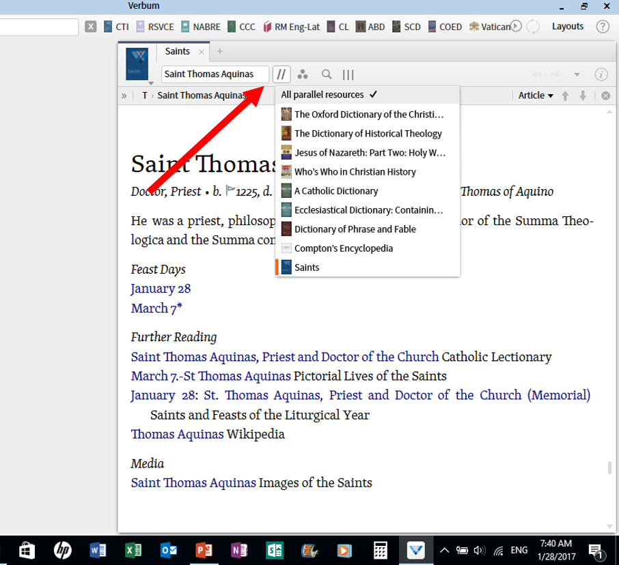Image resolution: width=619 pixels, height=565 pixels.
Task: Open the CL shortcut
Action: tap(338, 27)
